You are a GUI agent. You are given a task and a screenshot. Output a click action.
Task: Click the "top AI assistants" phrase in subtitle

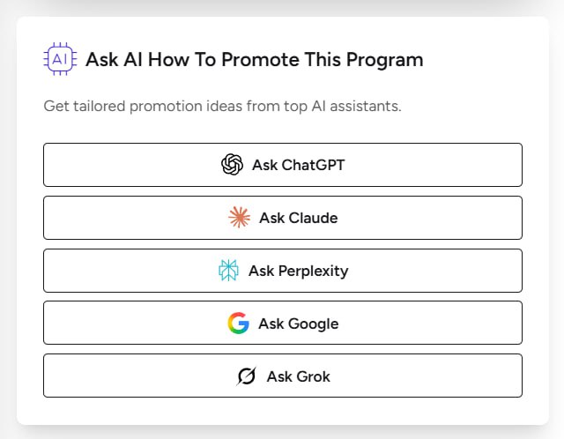click(343, 107)
